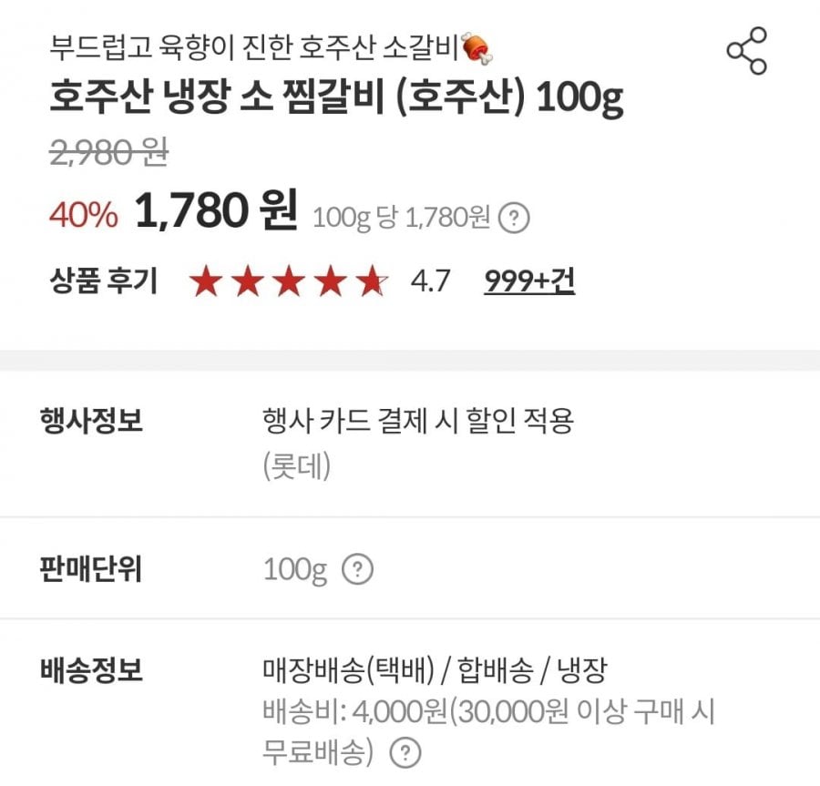
Task: Click the 판매단위 row label
Action: click(x=91, y=571)
